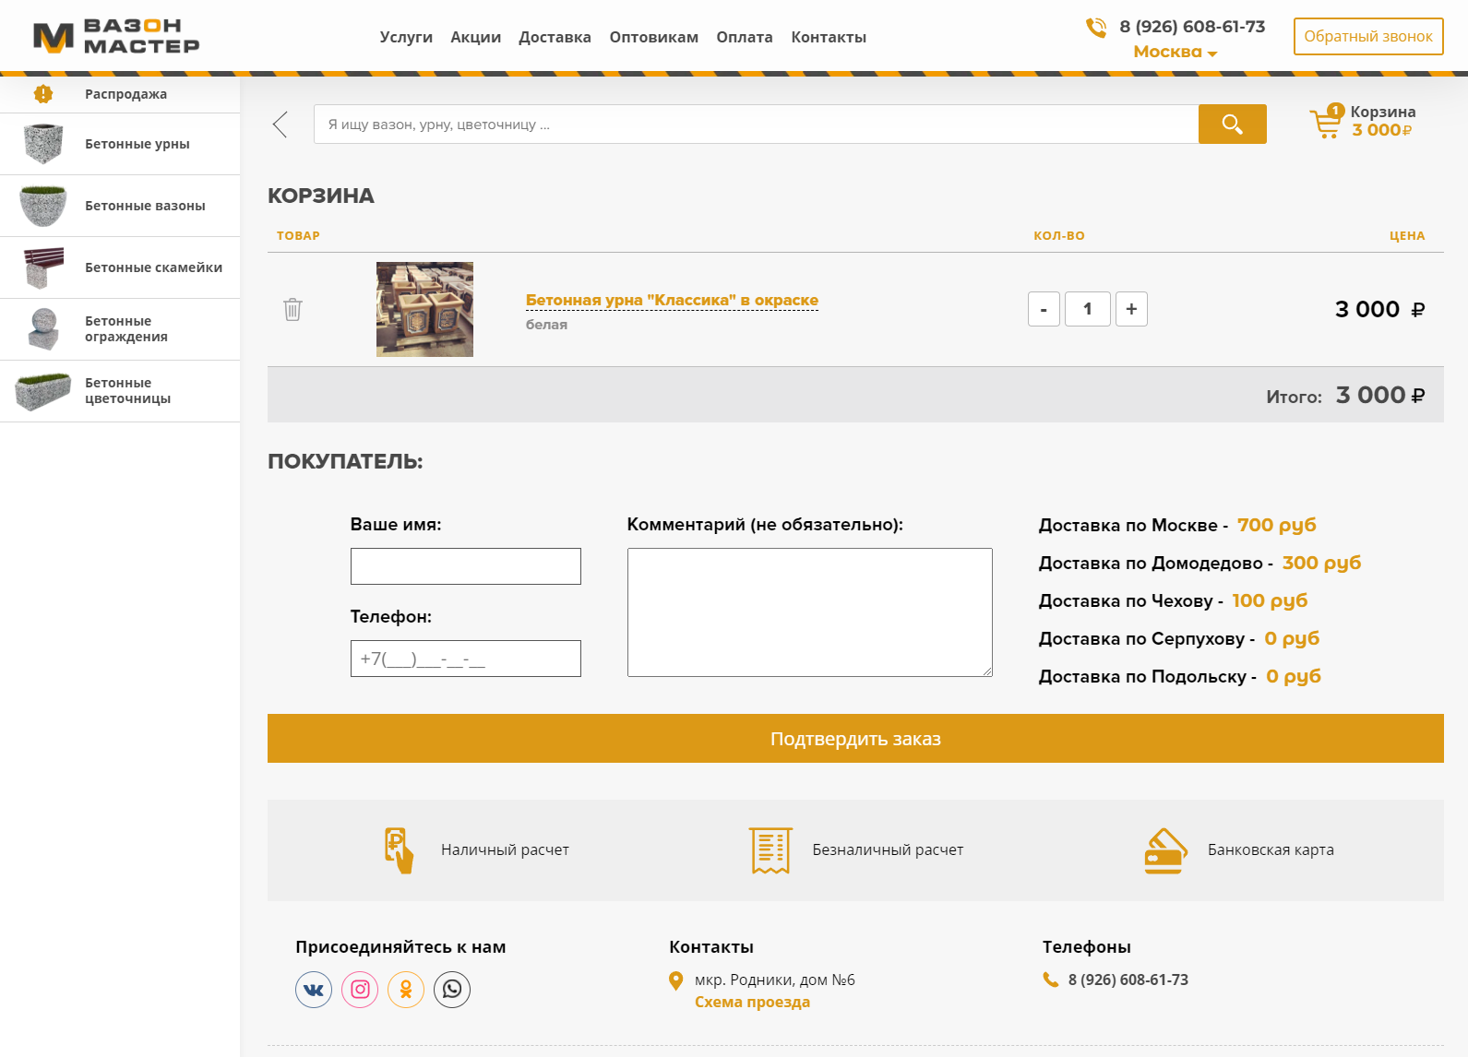The height and width of the screenshot is (1057, 1468).
Task: Select the Бетонные скамейки category label
Action: 153,267
